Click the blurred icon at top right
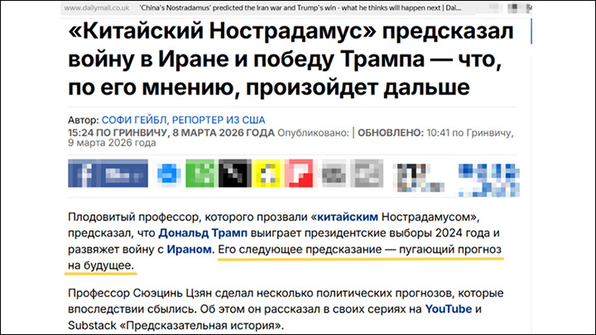This screenshot has width=596, height=335. [x=513, y=8]
